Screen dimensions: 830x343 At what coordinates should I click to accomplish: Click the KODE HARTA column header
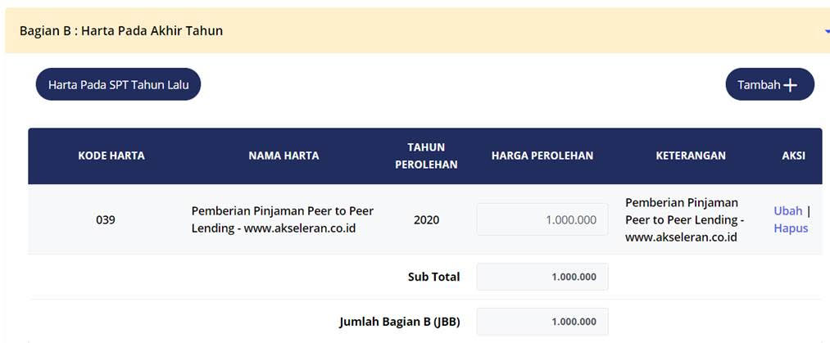click(x=111, y=156)
